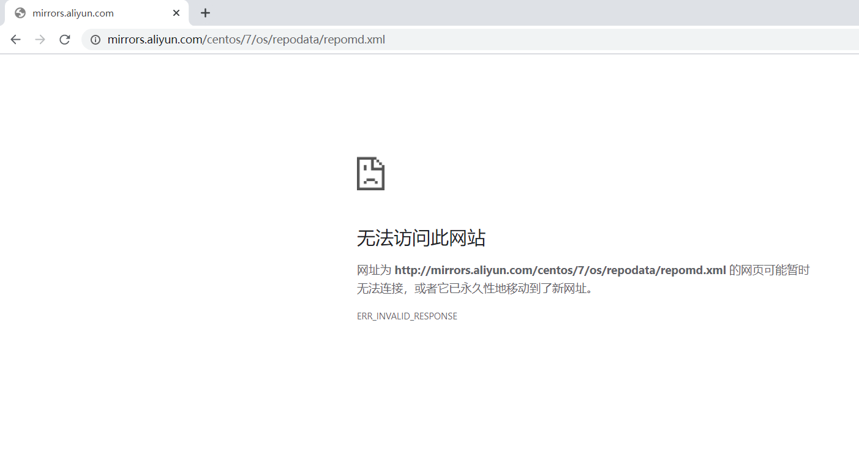The image size is (859, 465).
Task: Switch to the mirrors.aliyun.com tab
Action: click(92, 13)
